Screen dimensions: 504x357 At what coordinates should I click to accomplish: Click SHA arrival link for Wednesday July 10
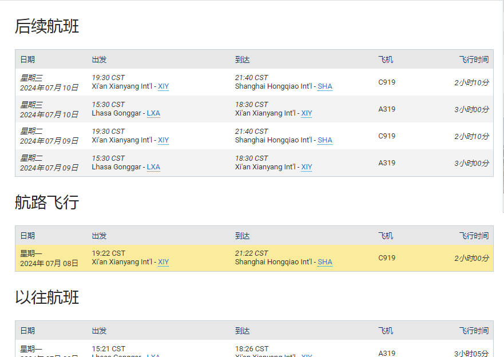point(325,86)
